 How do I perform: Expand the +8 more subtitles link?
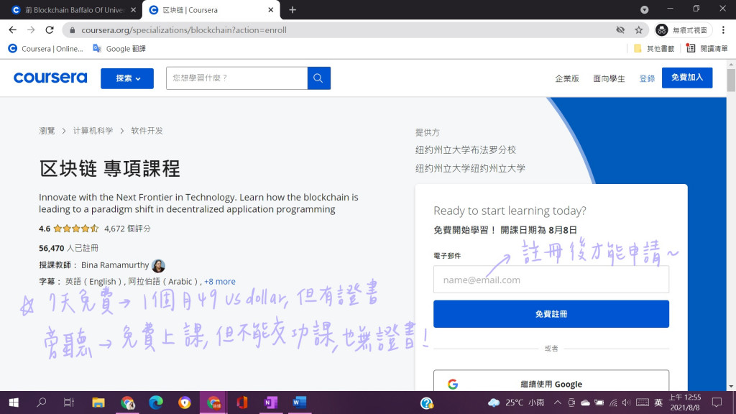pyautogui.click(x=220, y=282)
